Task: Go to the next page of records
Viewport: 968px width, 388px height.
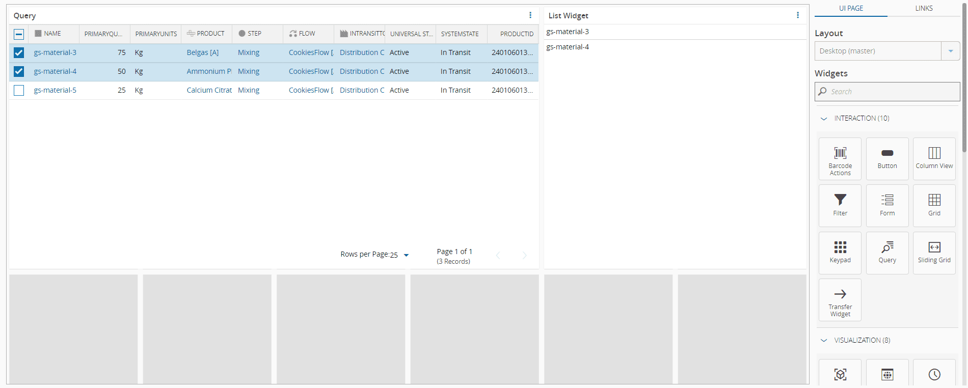Action: click(x=525, y=256)
